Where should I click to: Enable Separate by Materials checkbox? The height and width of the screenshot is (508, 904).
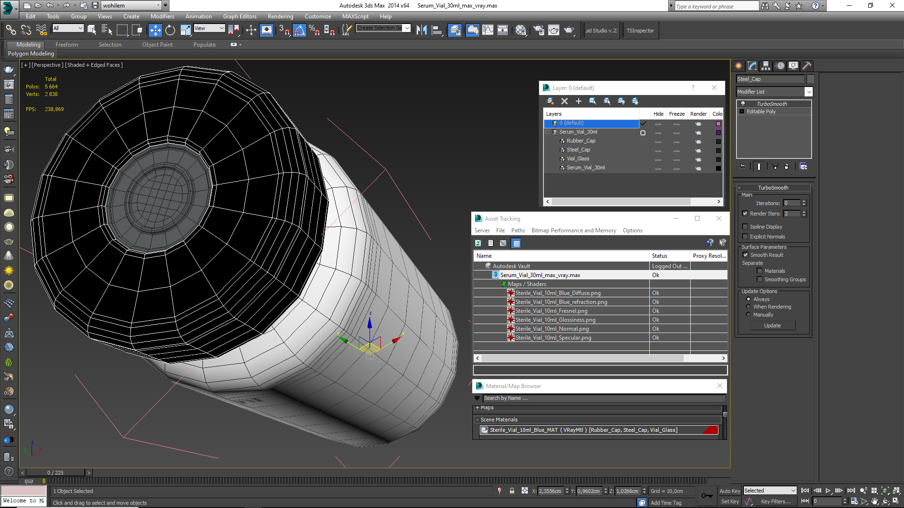pyautogui.click(x=759, y=270)
